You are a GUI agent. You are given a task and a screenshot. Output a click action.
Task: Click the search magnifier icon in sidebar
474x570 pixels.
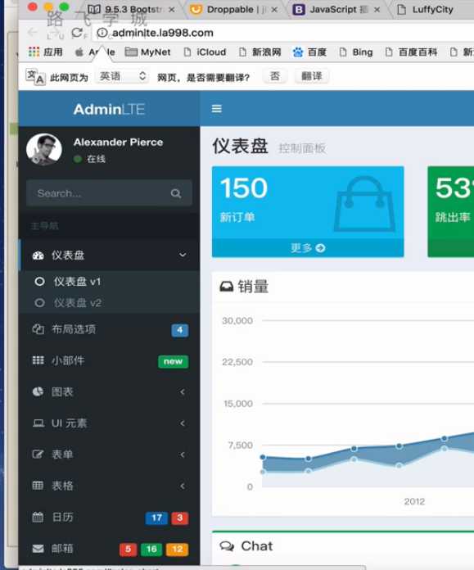pos(176,193)
